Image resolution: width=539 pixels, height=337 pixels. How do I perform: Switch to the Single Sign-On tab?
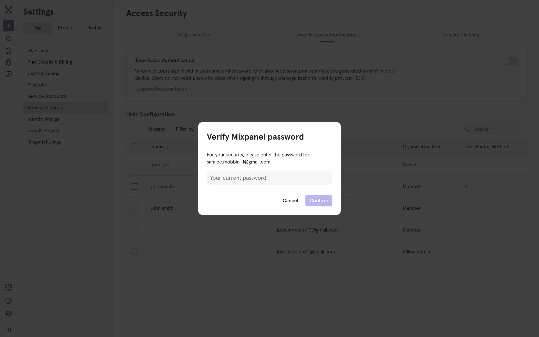[193, 35]
